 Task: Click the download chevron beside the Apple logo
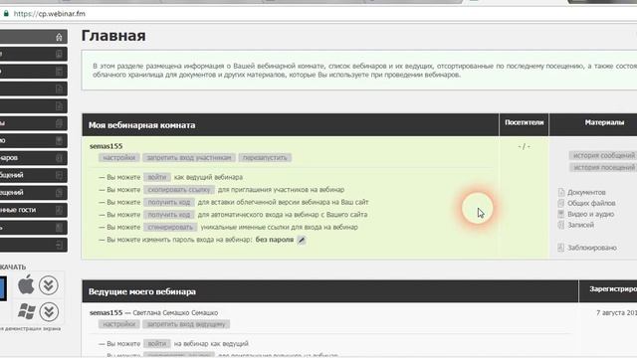pyautogui.click(x=49, y=285)
